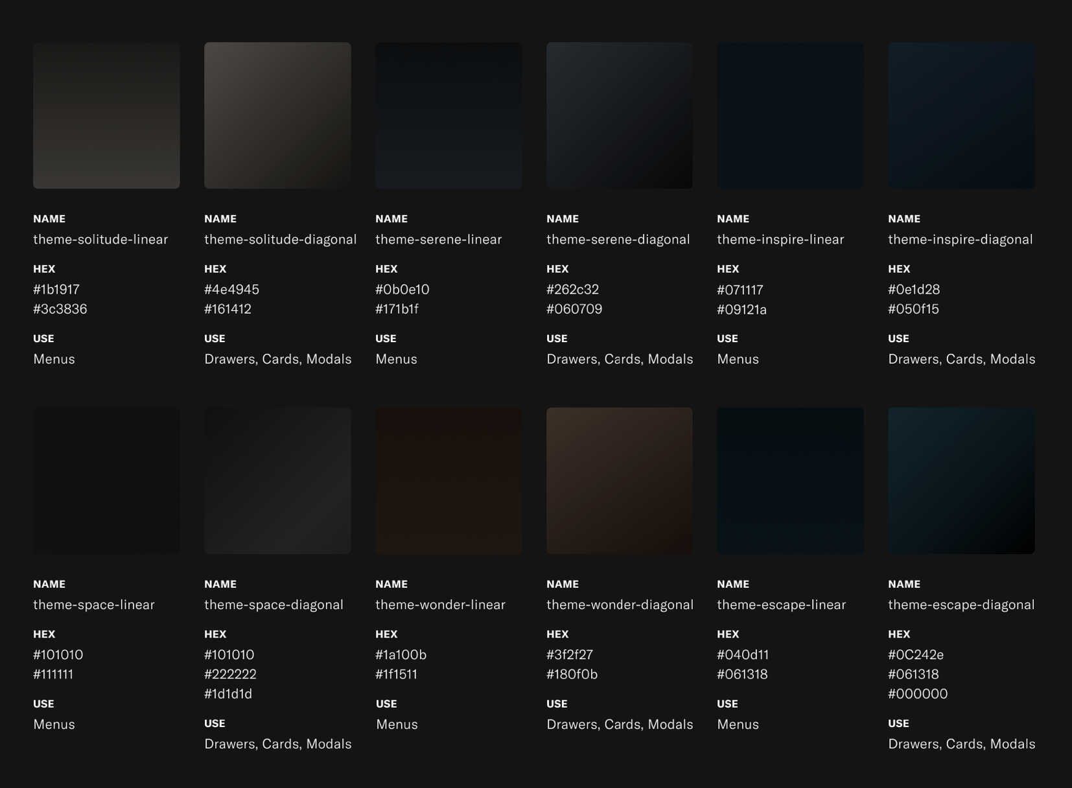Image resolution: width=1072 pixels, height=788 pixels.
Task: Click hex value #071117
Action: 740,290
